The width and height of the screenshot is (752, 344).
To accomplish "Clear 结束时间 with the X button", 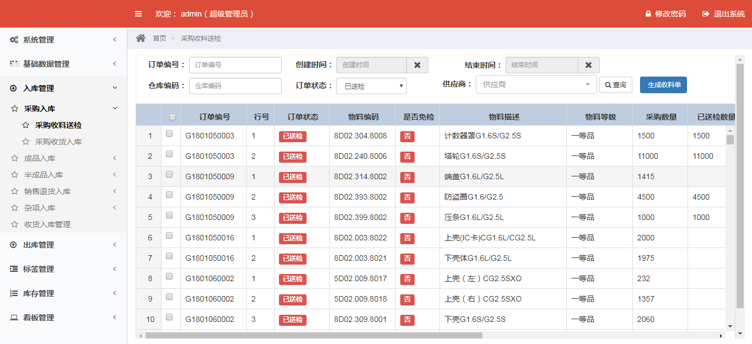I will click(588, 65).
